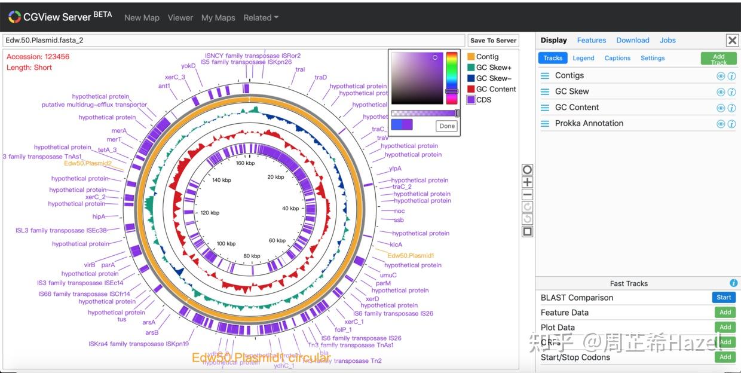The width and height of the screenshot is (741, 373).
Task: Zoom in on the map with plus icon
Action: pyautogui.click(x=527, y=182)
